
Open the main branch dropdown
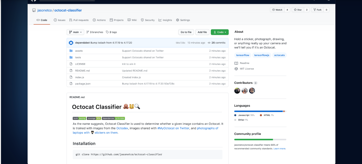(75, 32)
